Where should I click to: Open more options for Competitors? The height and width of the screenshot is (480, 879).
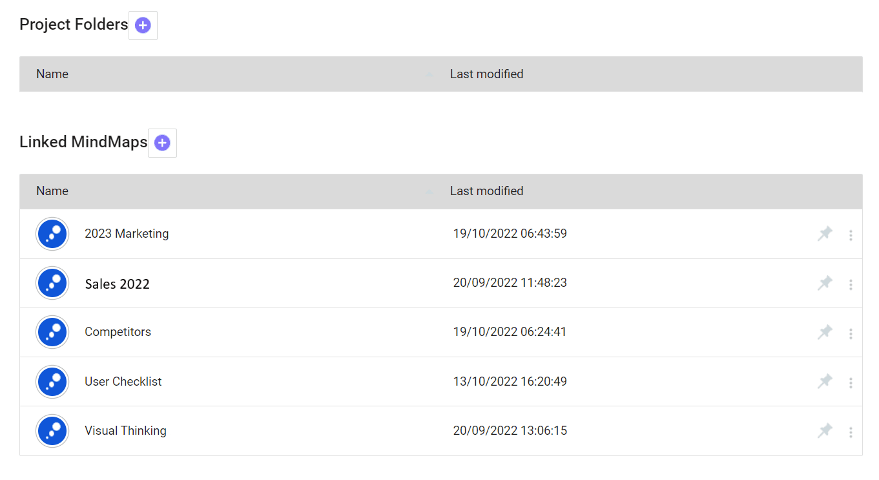pos(851,333)
